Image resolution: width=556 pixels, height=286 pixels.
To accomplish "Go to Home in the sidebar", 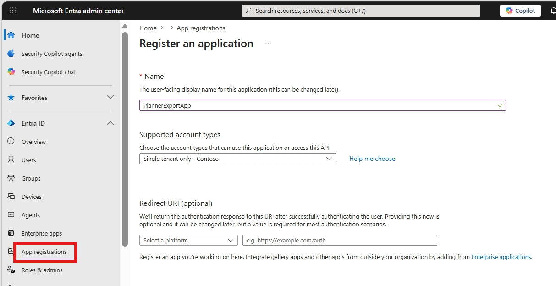I will click(x=30, y=35).
